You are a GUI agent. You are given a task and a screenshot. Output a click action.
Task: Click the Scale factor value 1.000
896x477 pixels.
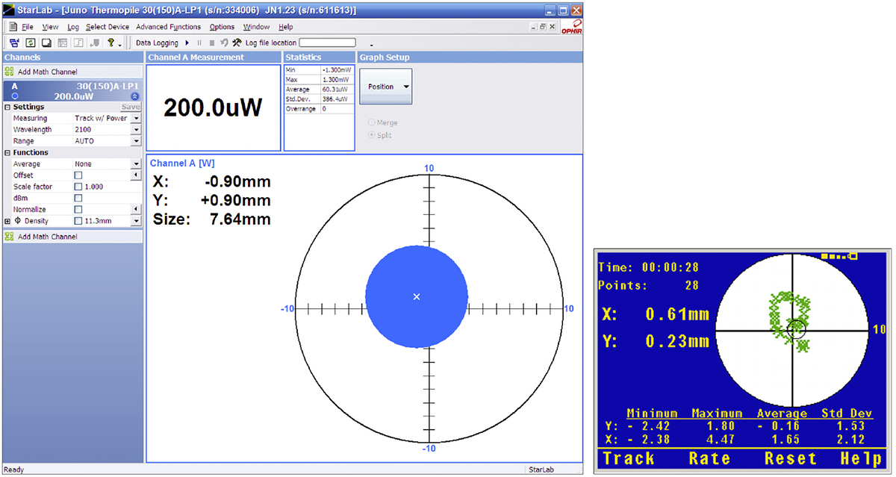(94, 187)
